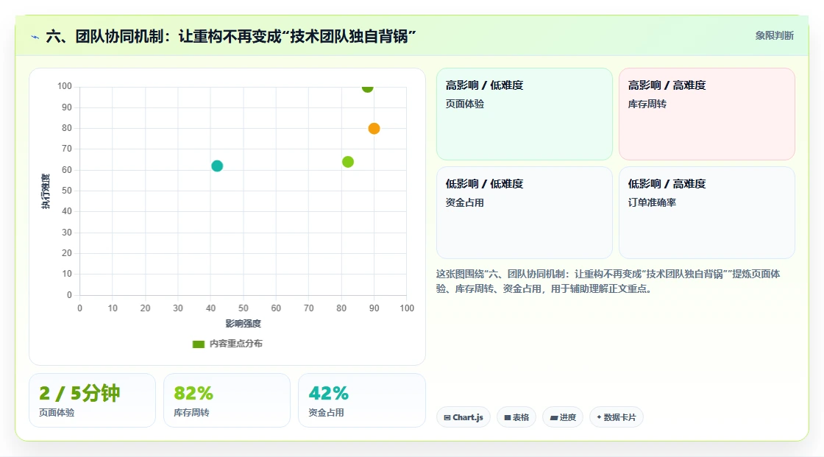The width and height of the screenshot is (824, 457).
Task: Click the 订单准确率 text in quadrant card
Action: tap(652, 202)
